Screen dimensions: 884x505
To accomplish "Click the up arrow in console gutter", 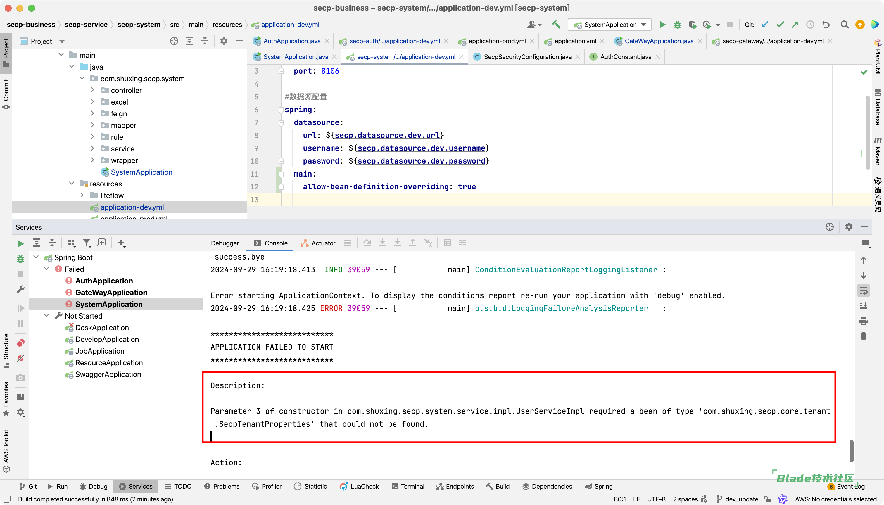I will pos(864,260).
